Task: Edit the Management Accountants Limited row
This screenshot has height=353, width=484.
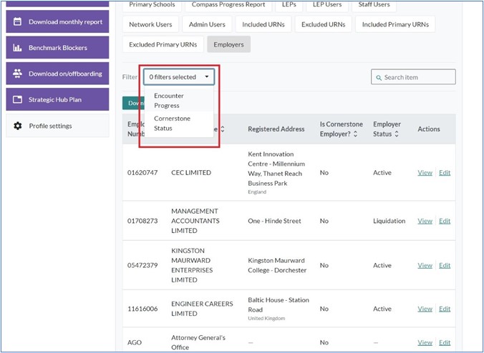Action: point(445,221)
